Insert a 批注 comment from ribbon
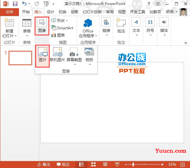The width and height of the screenshot is (190, 168). (121, 26)
